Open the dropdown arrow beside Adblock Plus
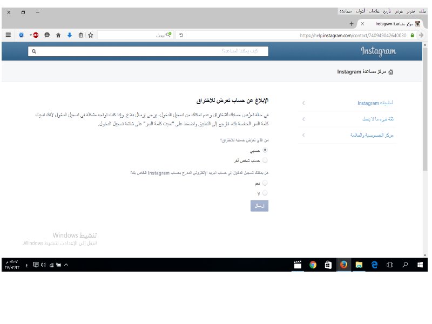Viewport: 432px width, 324px height. [31, 35]
